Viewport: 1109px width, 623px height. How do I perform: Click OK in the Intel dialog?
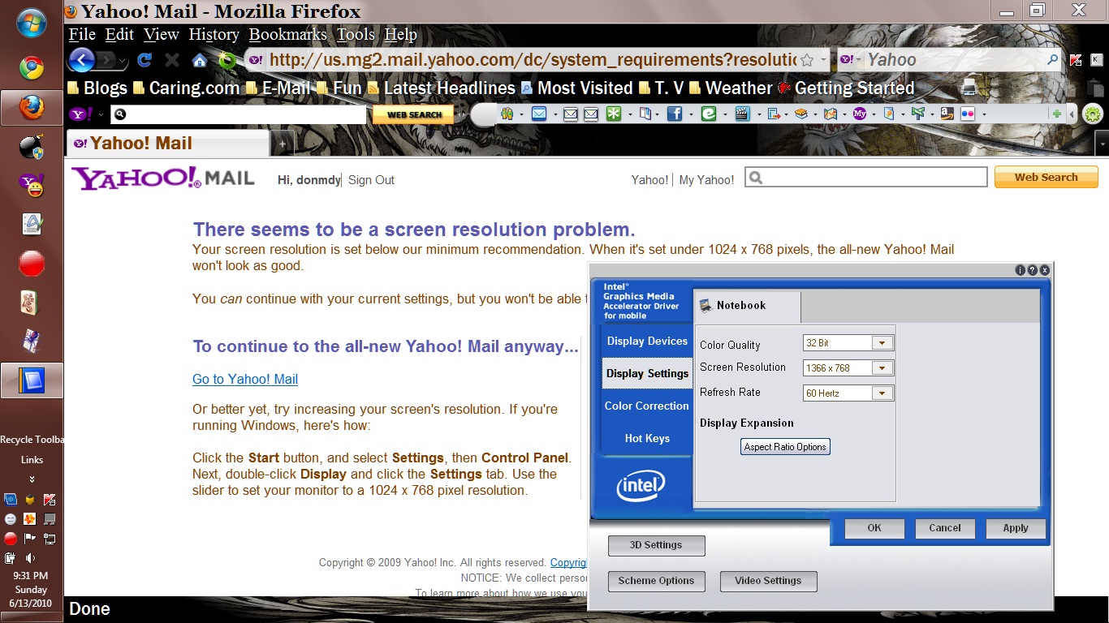click(874, 528)
